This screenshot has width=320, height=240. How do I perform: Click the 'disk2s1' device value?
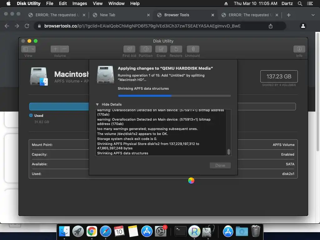[x=288, y=174]
